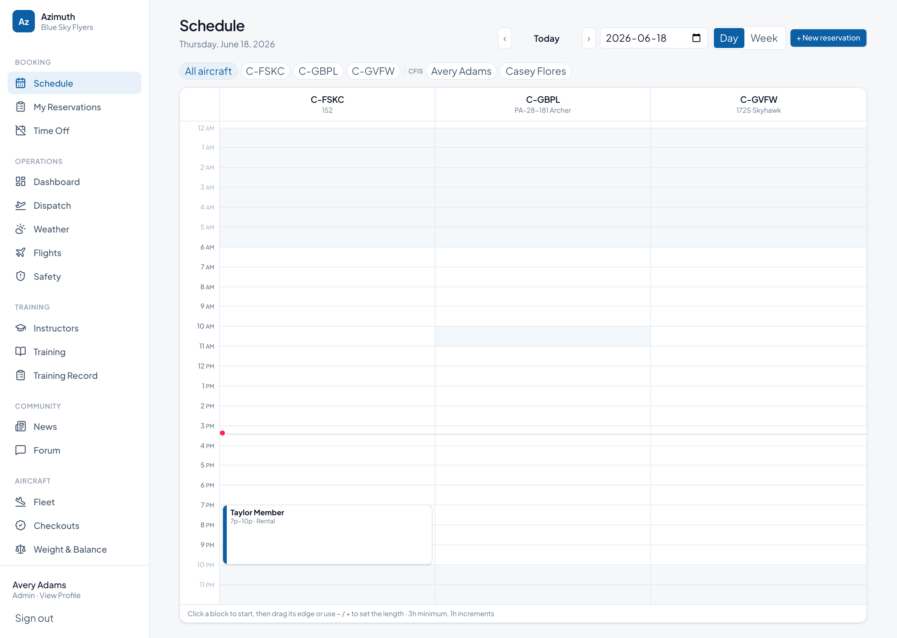
Task: Click the Weather cloud-sun icon
Action: click(21, 229)
